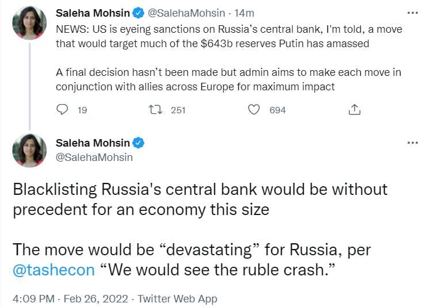Open Saleha Mohsin's avatar on second tweet
Image resolution: width=427 pixels, height=307 pixels.
pyautogui.click(x=29, y=151)
